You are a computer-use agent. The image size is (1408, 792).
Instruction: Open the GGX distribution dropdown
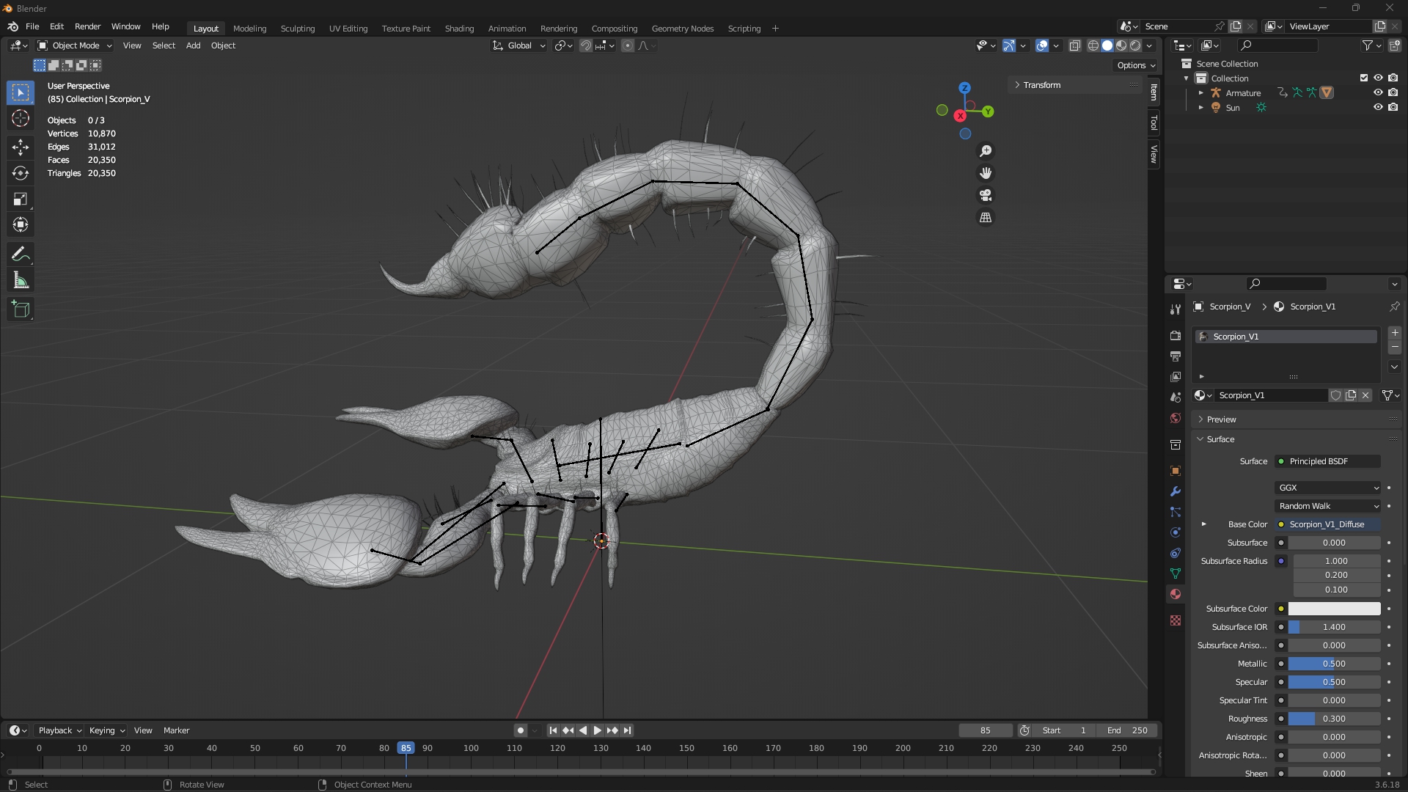(x=1328, y=488)
